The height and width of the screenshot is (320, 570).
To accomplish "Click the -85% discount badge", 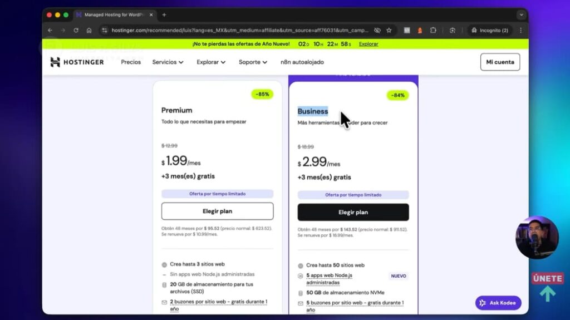I will coord(262,94).
